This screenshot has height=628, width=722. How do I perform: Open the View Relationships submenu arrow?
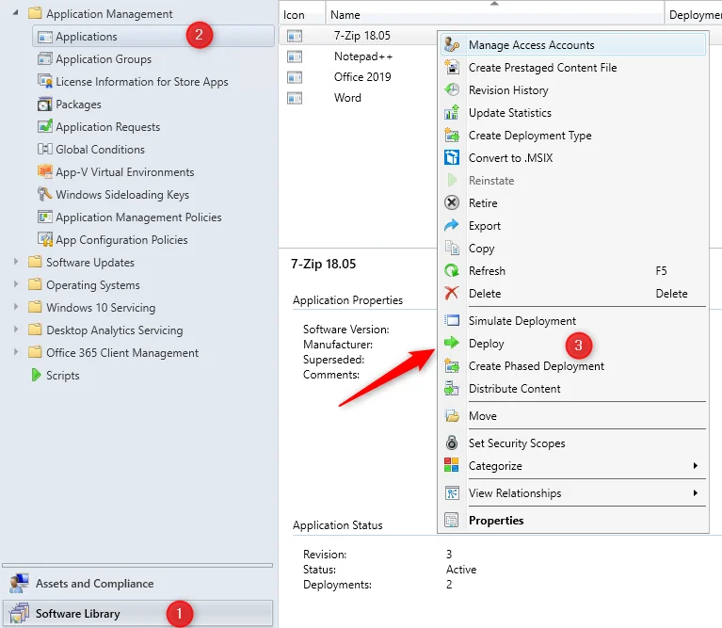pyautogui.click(x=696, y=492)
